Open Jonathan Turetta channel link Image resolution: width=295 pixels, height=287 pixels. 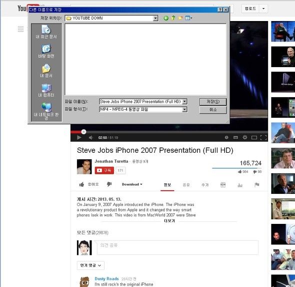111,161
